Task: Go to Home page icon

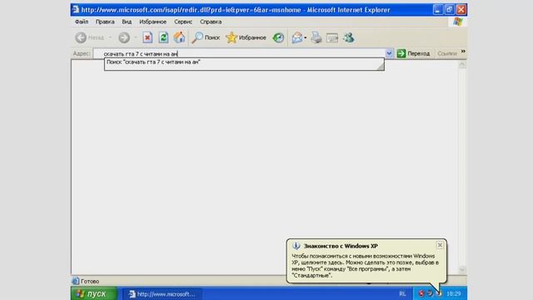Action: coord(179,37)
